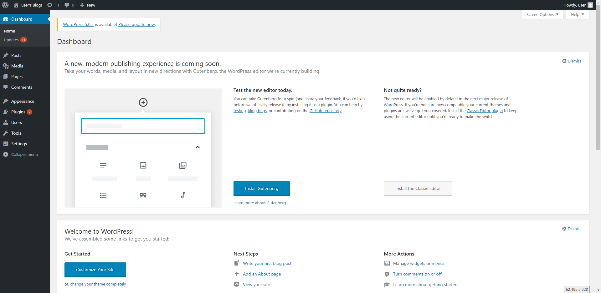601x293 pixels.
Task: Click Add an About page link
Action: click(x=262, y=274)
